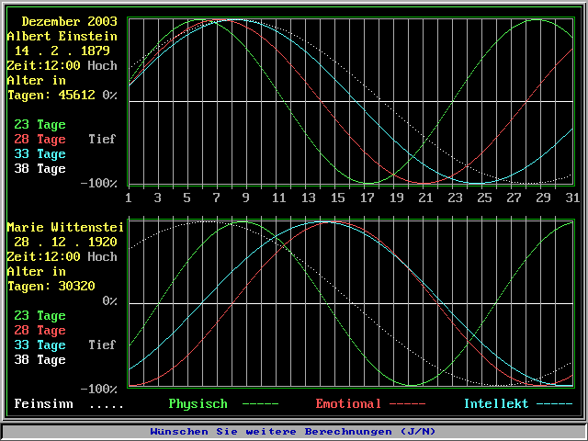Click the Intellekt legend entry

click(x=495, y=403)
